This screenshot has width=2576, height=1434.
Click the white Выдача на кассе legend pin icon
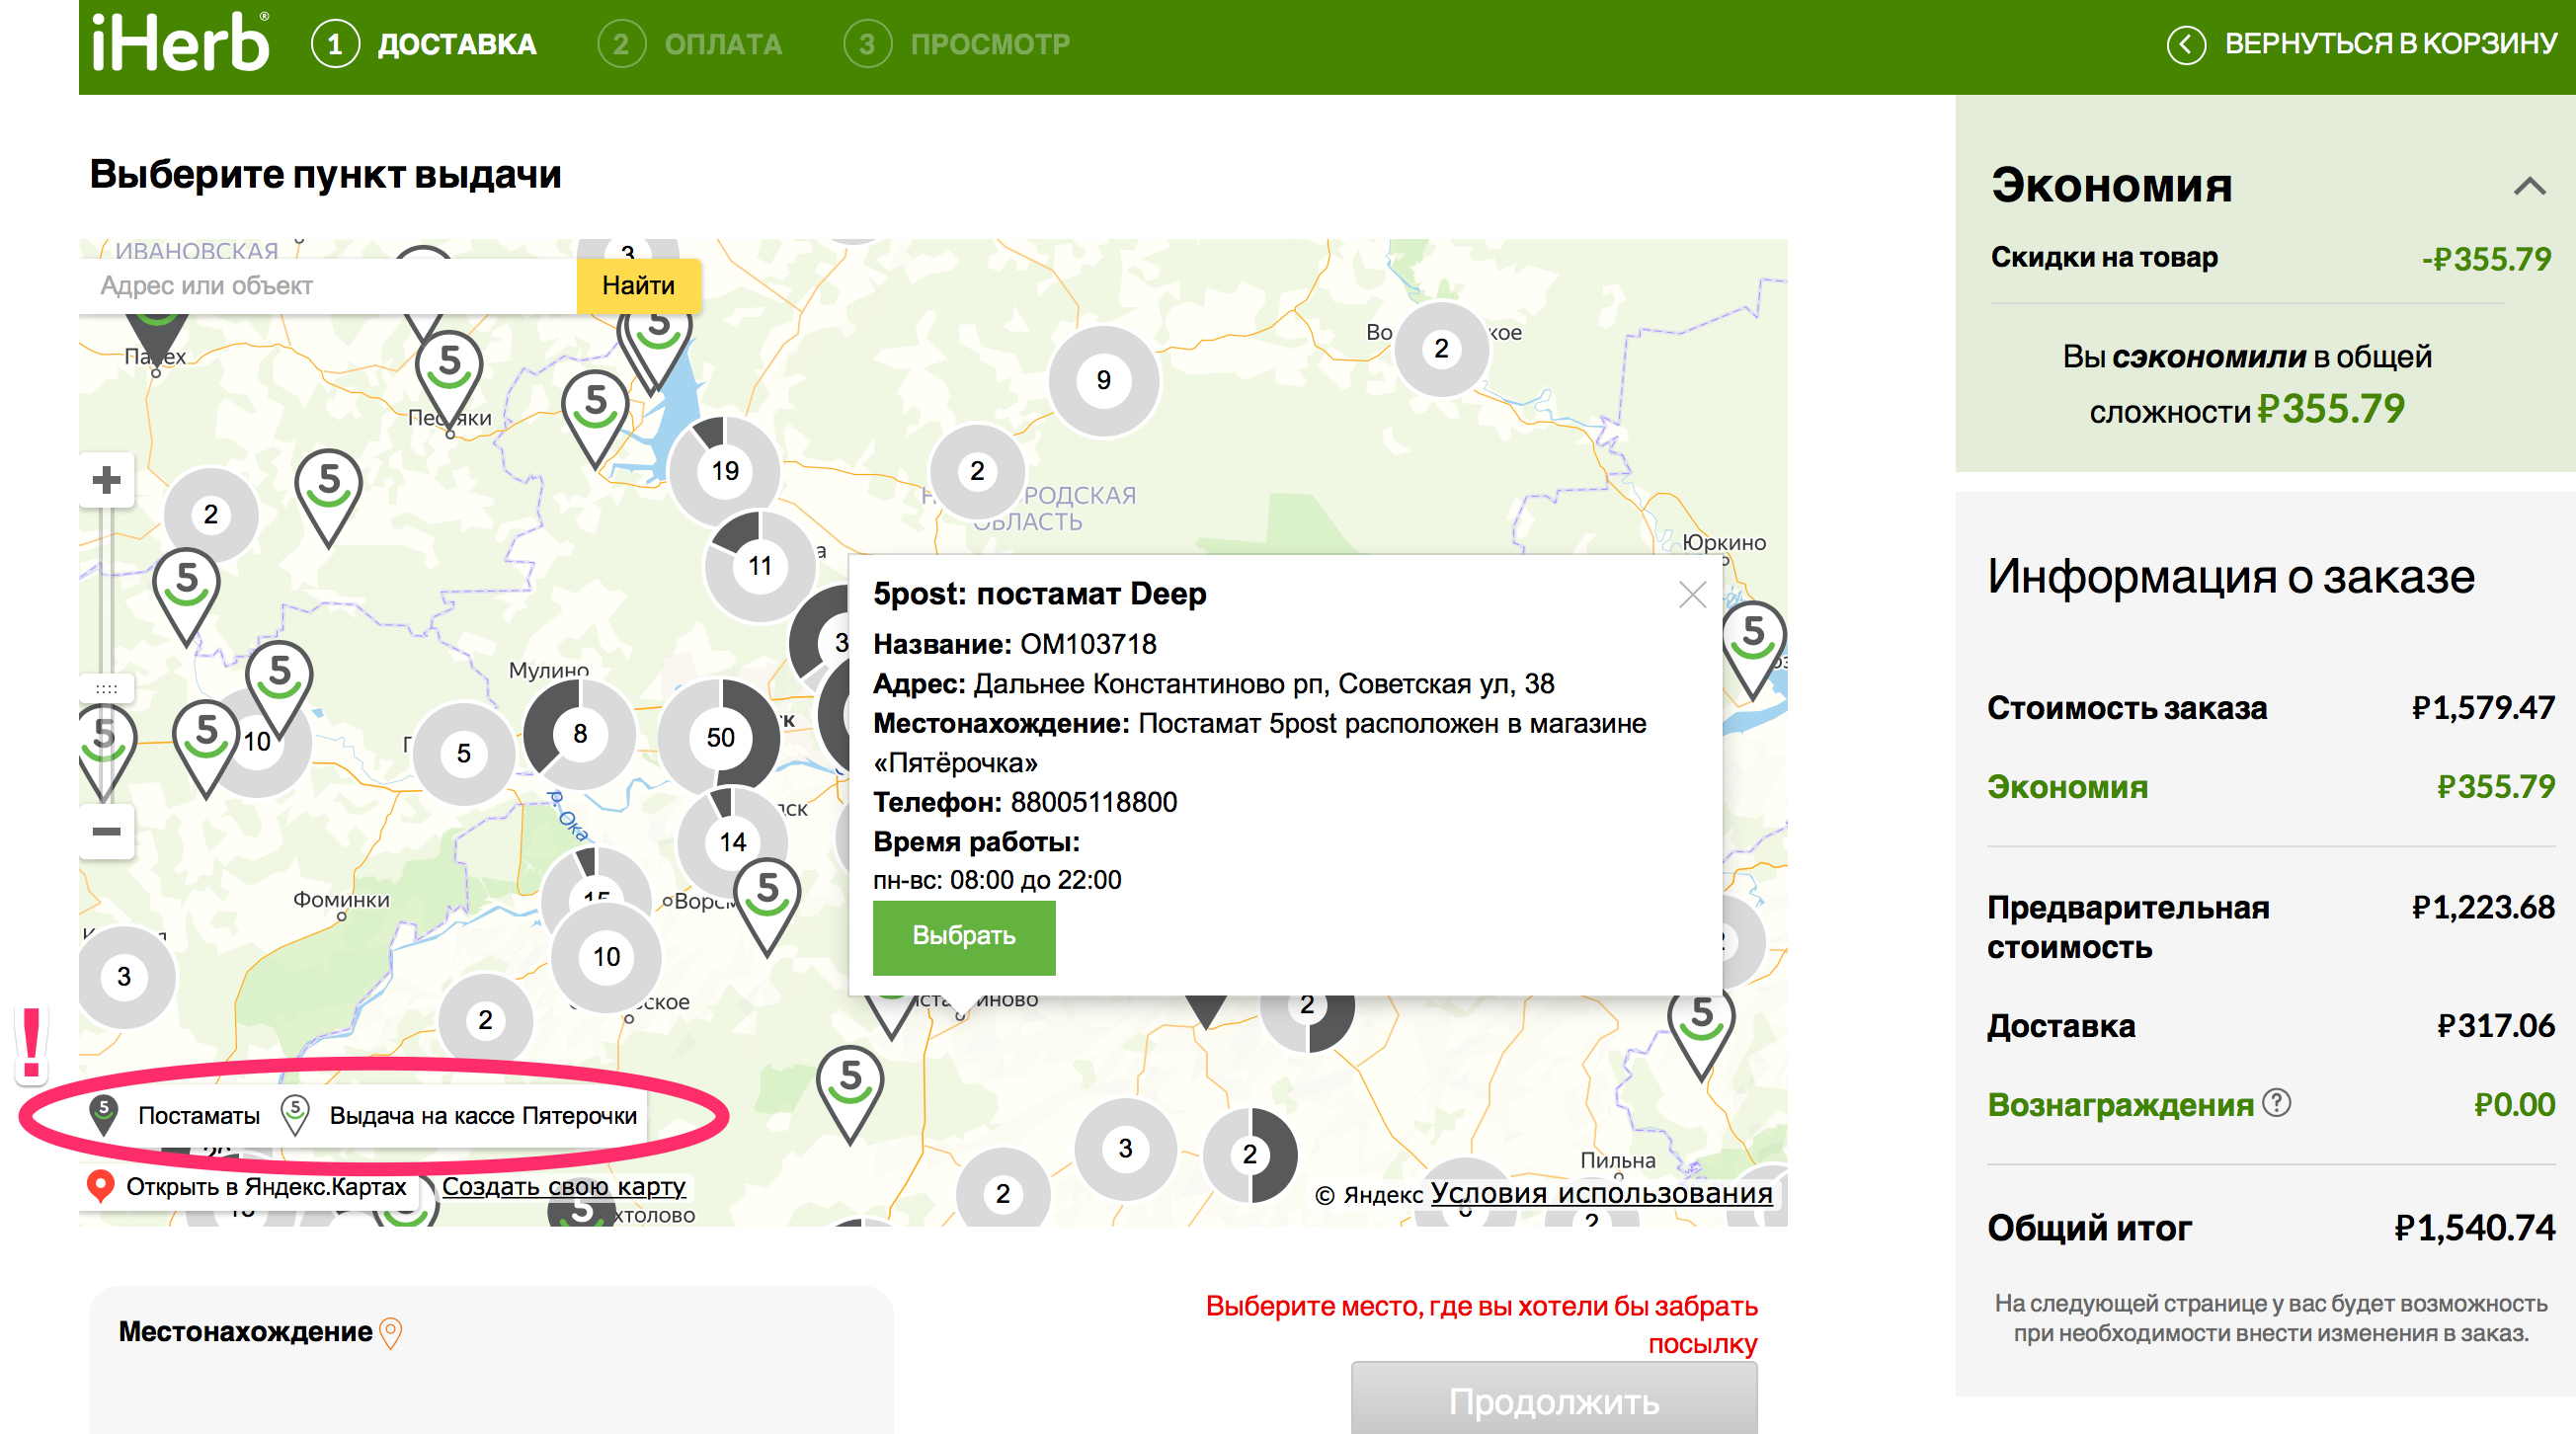295,1115
